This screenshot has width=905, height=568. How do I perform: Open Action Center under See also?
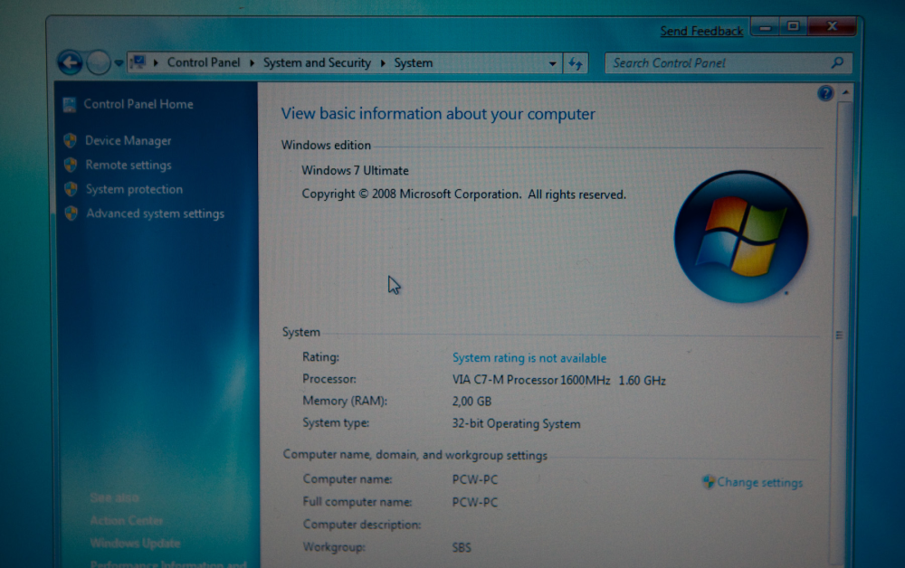point(127,521)
